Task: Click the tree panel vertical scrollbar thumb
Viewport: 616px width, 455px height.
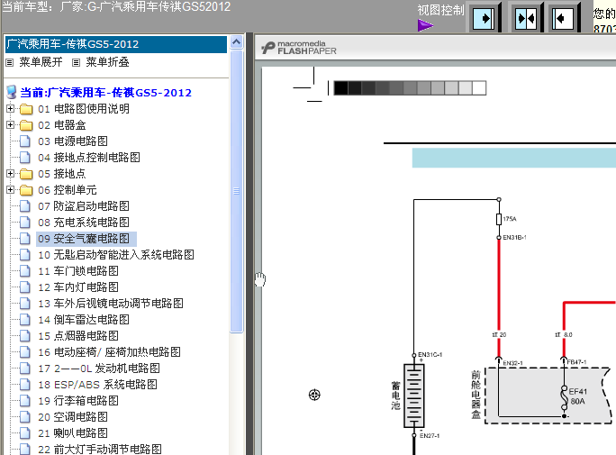Action: (237, 191)
